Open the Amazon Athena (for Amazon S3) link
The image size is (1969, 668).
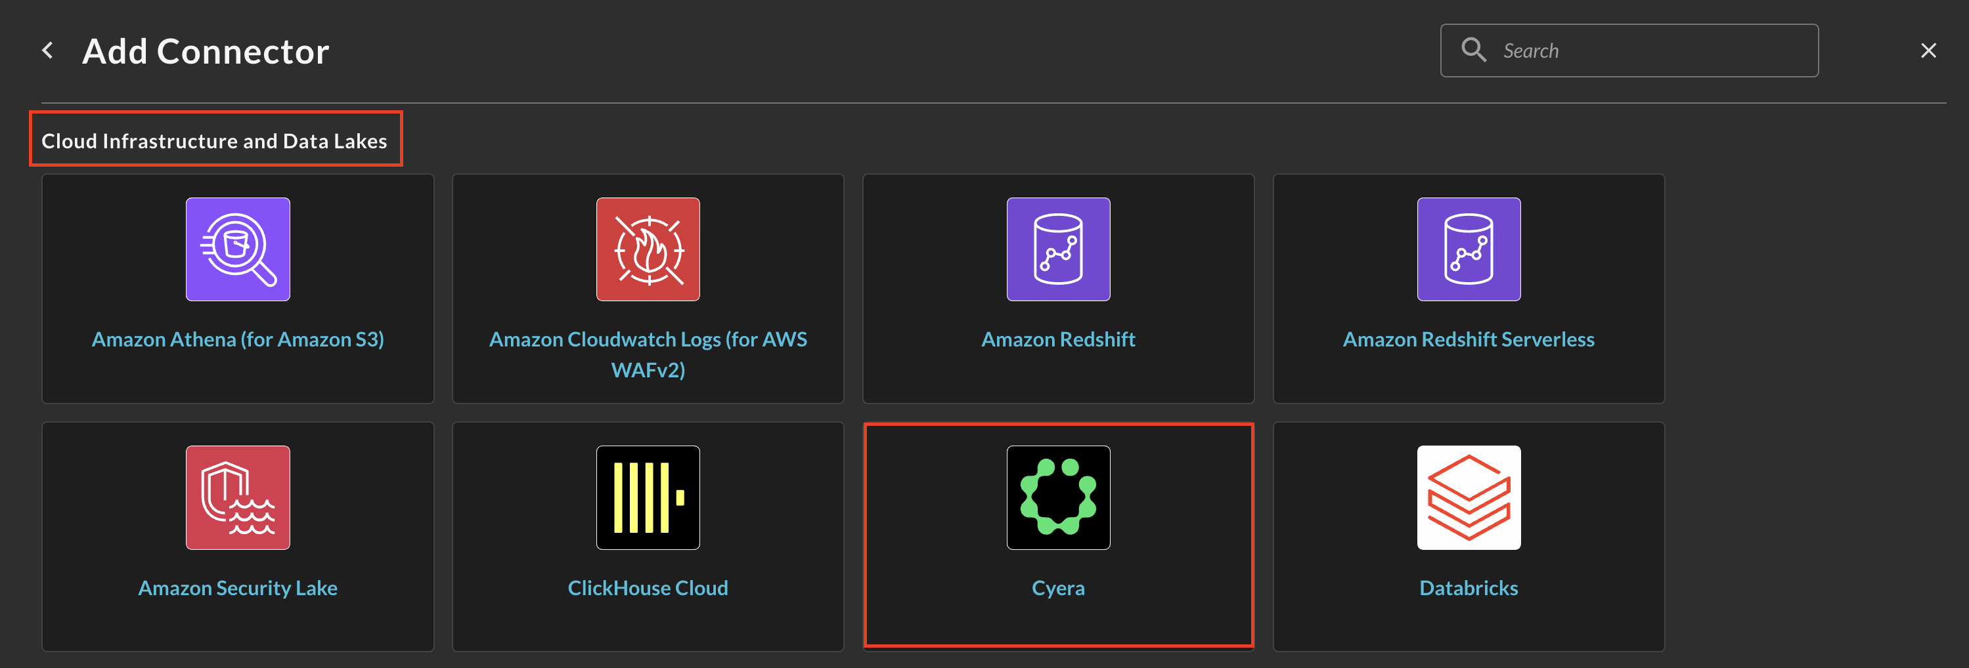(238, 339)
